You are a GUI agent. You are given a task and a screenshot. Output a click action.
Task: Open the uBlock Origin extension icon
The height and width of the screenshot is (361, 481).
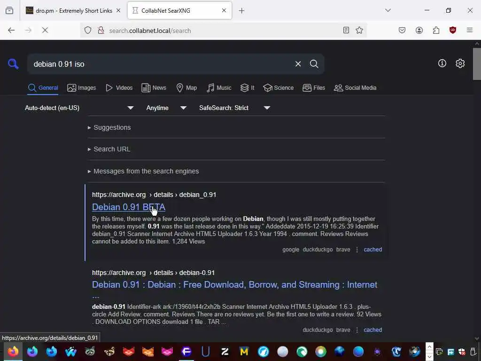click(453, 30)
